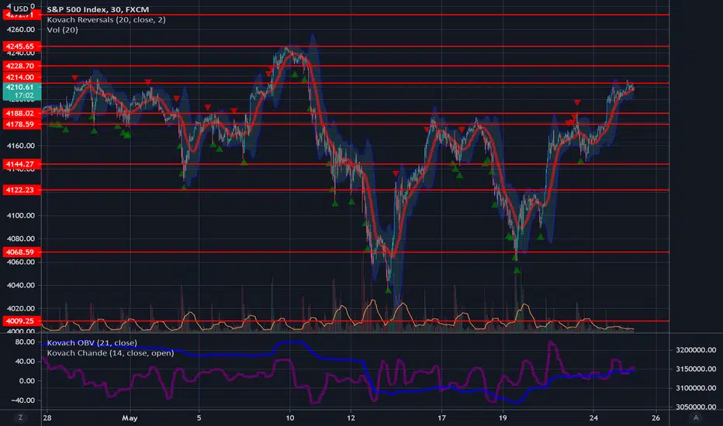The width and height of the screenshot is (723, 426).
Task: Select the 4068.59 support level label
Action: [x=22, y=252]
